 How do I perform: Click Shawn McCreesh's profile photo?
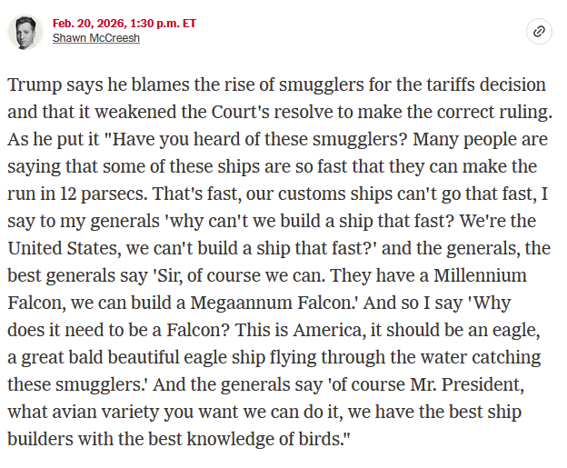25,32
